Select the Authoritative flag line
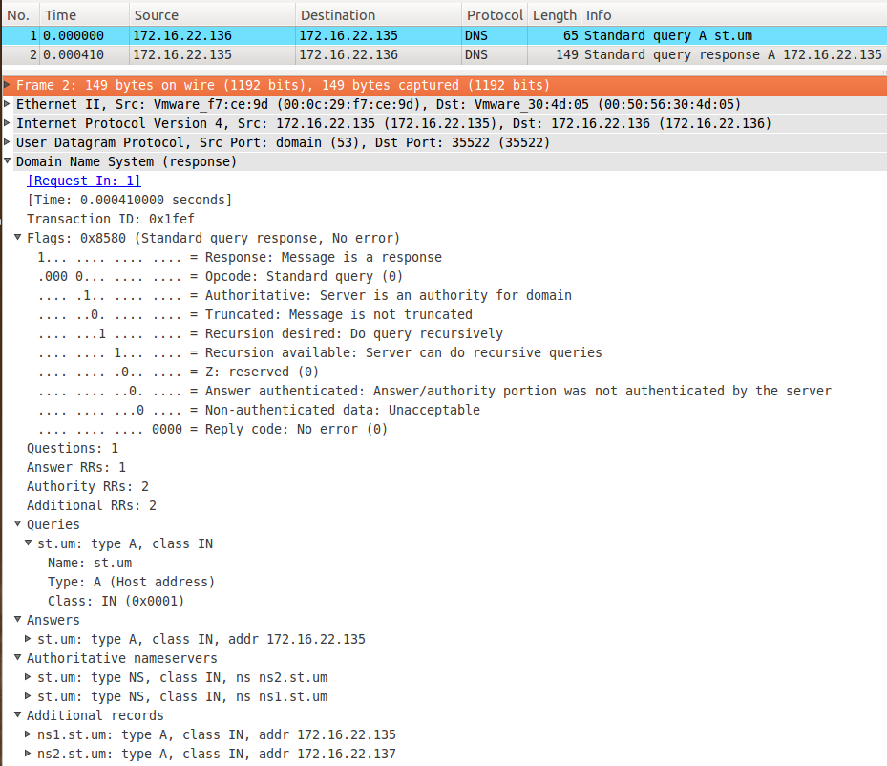Screen dimensions: 887x766 [x=305, y=295]
